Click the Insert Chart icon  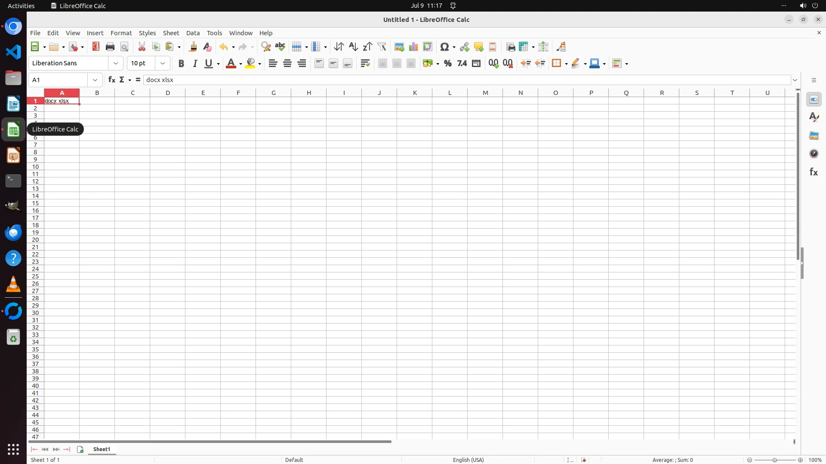pos(413,47)
